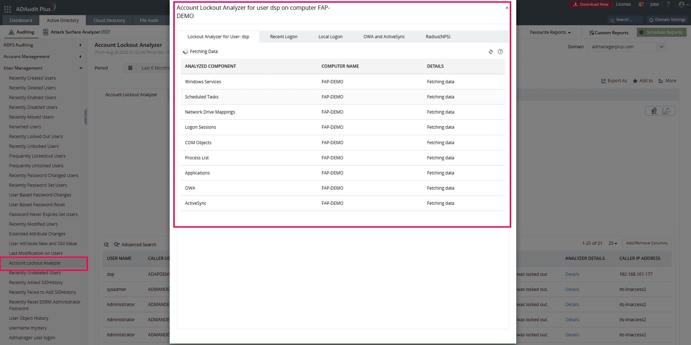Click Add/Remove Columns button

point(647,243)
